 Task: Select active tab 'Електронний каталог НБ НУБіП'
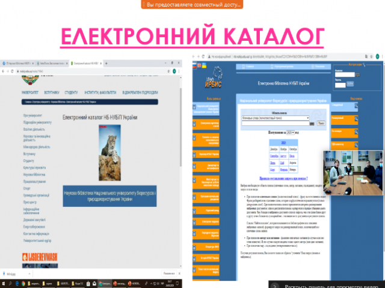pyautogui.click(x=86, y=64)
